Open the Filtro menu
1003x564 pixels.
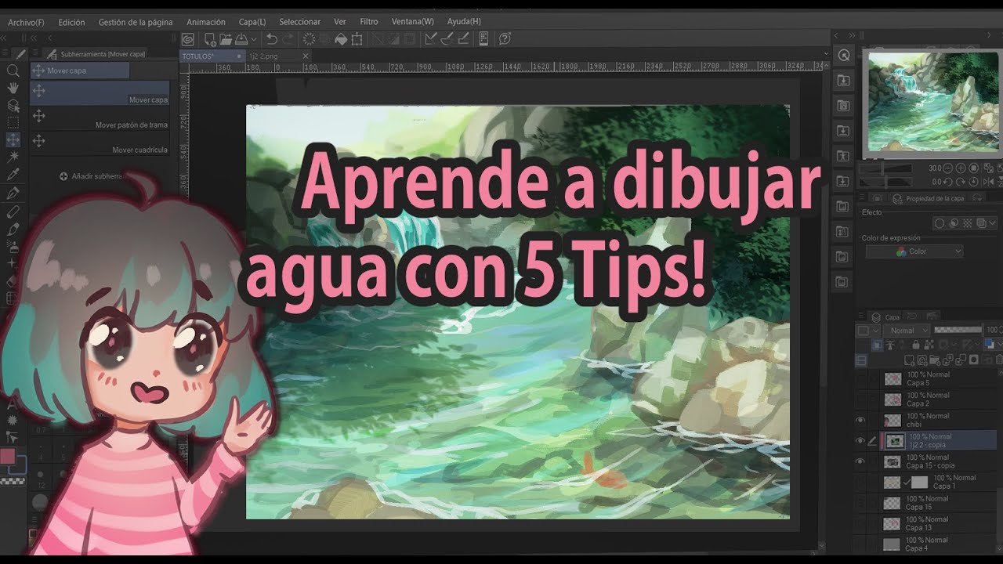[x=369, y=22]
